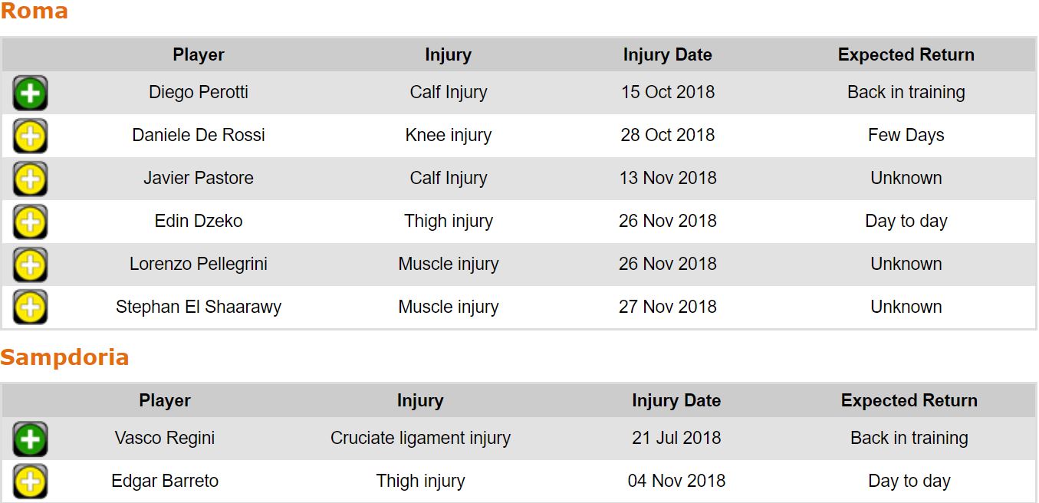The height and width of the screenshot is (503, 1039).
Task: Select the player name Stephan El Shaarawy
Action: click(x=199, y=307)
